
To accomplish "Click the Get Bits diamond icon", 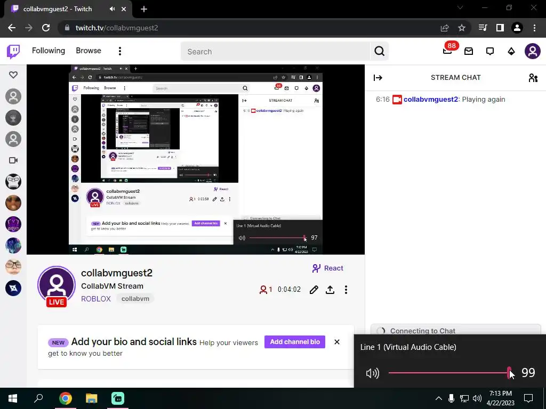I will point(511,52).
